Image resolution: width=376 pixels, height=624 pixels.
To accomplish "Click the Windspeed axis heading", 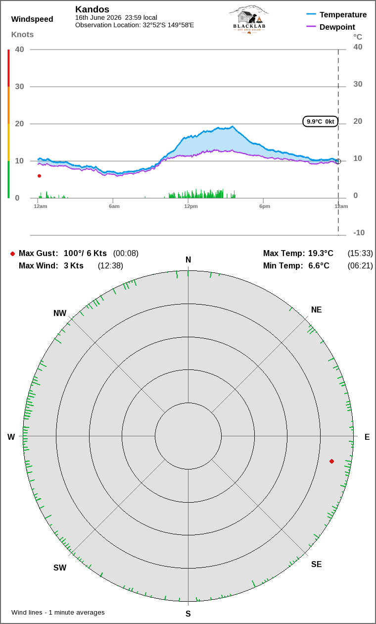I will (x=32, y=19).
